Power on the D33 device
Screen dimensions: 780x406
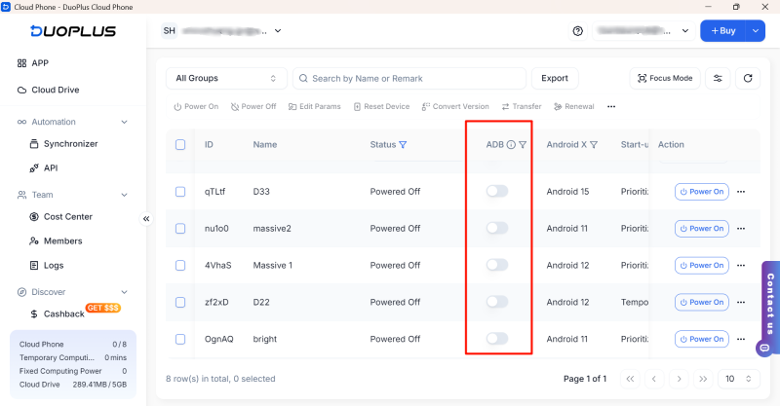(x=701, y=192)
